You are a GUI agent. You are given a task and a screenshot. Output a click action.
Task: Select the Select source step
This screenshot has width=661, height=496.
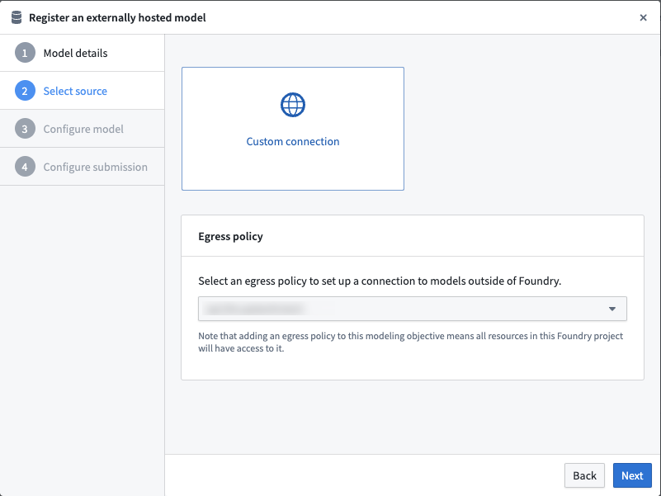[83, 91]
